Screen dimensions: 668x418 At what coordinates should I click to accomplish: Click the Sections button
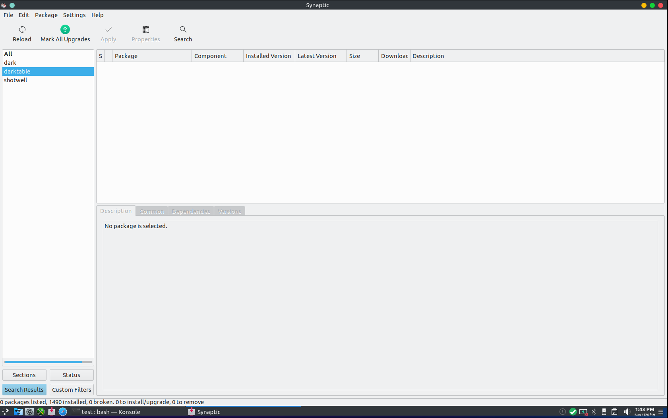(x=24, y=375)
